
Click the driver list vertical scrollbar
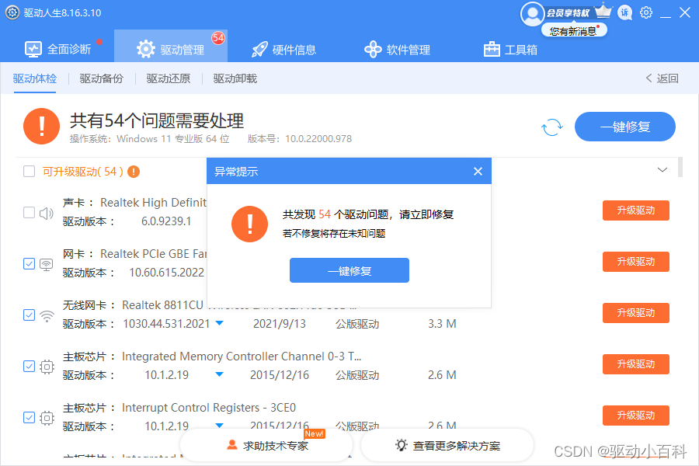pos(680,167)
